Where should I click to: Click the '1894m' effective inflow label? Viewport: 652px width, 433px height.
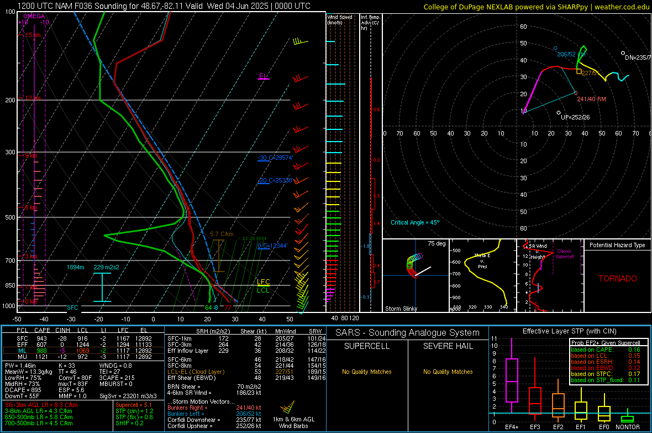(x=75, y=267)
